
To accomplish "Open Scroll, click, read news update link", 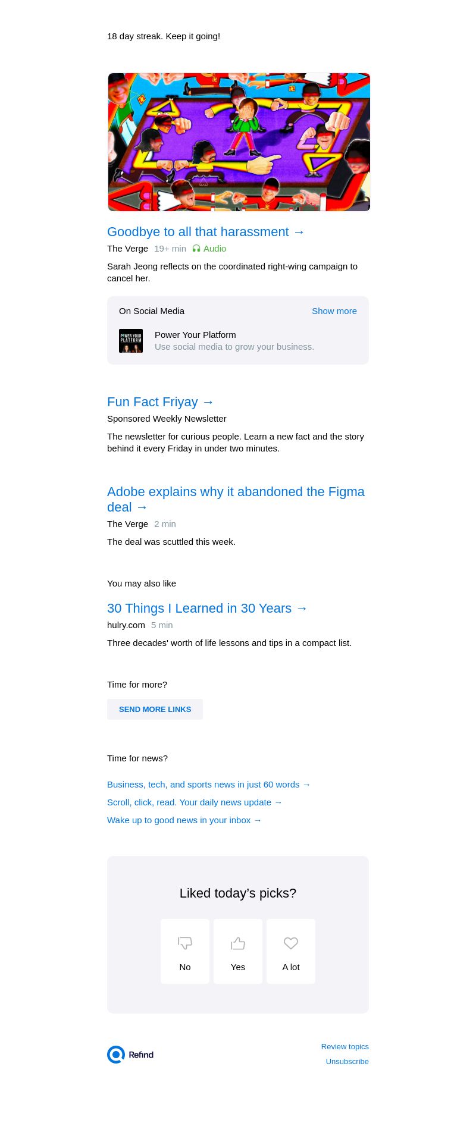I will tap(195, 802).
